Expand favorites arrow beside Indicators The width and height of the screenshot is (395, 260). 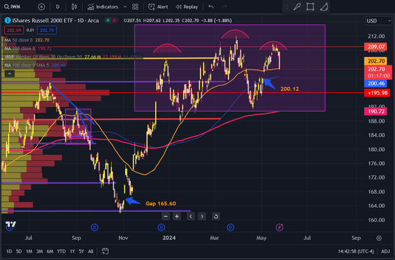tap(125, 7)
